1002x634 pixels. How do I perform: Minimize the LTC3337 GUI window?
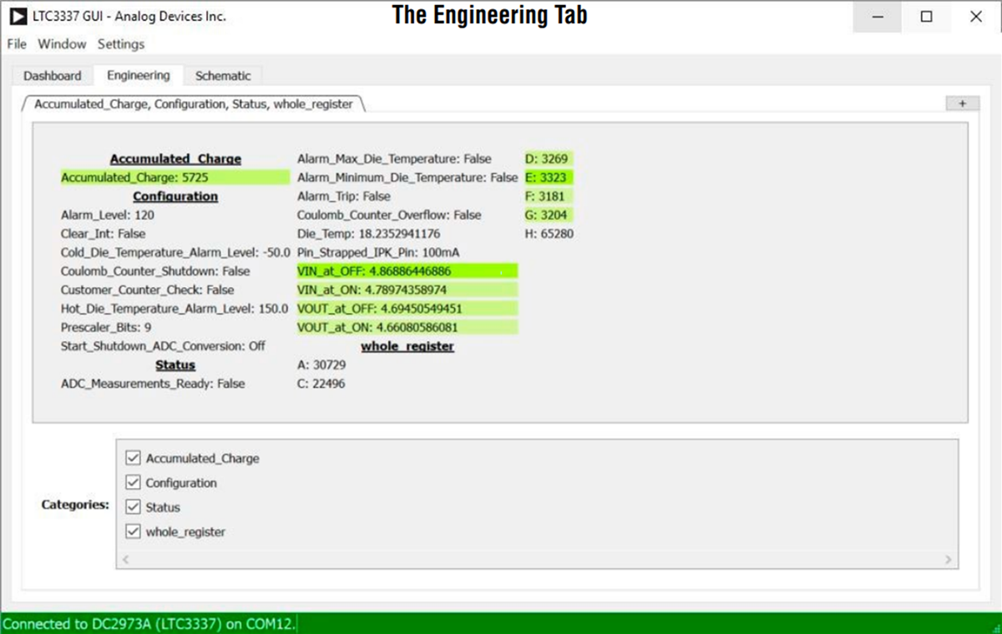(x=878, y=17)
